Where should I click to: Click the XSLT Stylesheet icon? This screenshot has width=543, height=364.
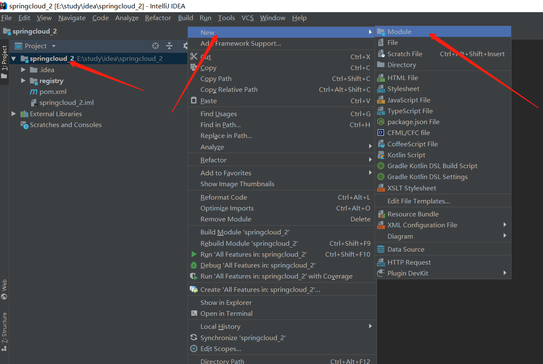coord(381,188)
